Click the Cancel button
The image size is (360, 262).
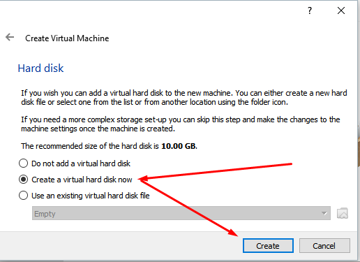pos(324,246)
